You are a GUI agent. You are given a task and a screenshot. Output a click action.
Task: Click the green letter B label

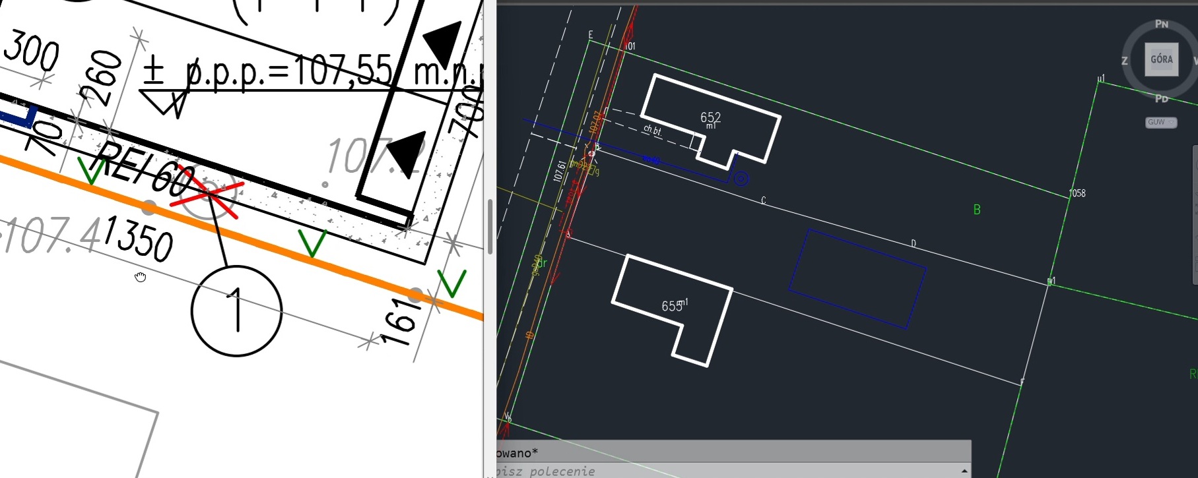click(x=977, y=210)
